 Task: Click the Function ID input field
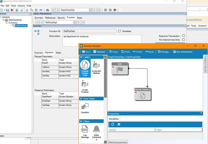(90, 31)
